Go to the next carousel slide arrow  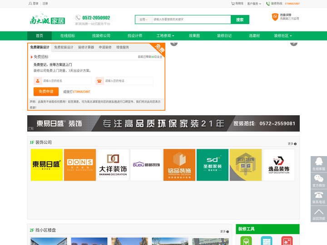[294, 44]
